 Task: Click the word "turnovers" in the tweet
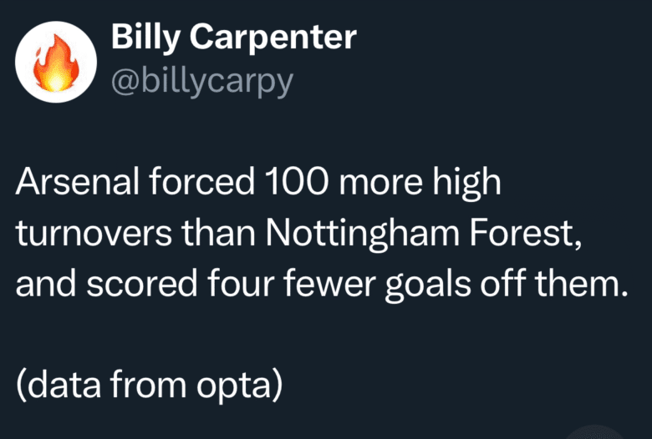[x=99, y=235]
